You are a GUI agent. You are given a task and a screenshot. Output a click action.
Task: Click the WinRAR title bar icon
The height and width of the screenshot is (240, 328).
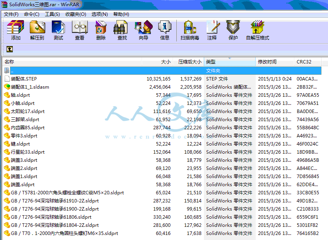click(4, 4)
